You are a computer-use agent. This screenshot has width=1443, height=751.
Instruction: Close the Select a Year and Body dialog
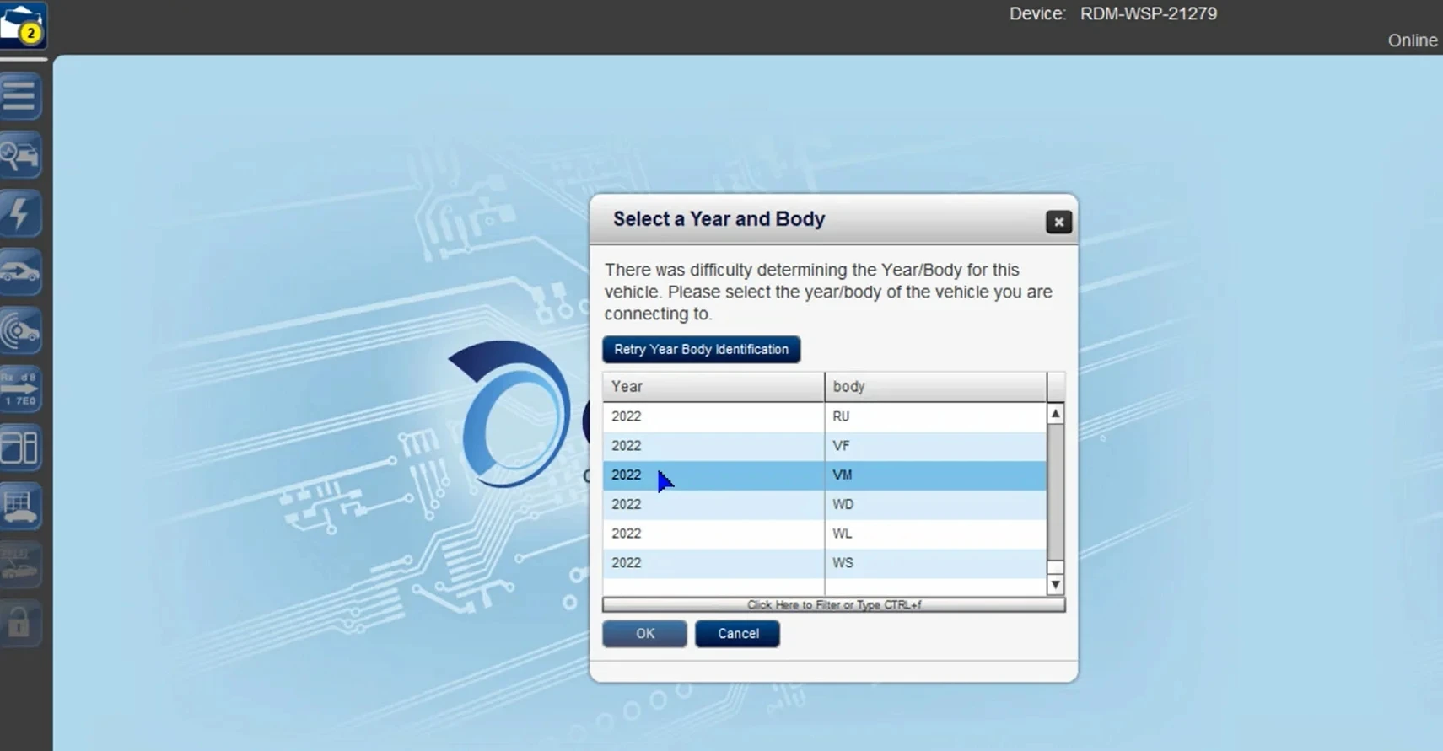(1058, 222)
